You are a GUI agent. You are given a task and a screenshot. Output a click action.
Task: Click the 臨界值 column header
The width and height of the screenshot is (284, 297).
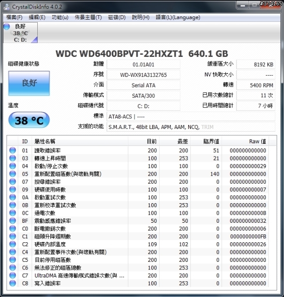206,141
